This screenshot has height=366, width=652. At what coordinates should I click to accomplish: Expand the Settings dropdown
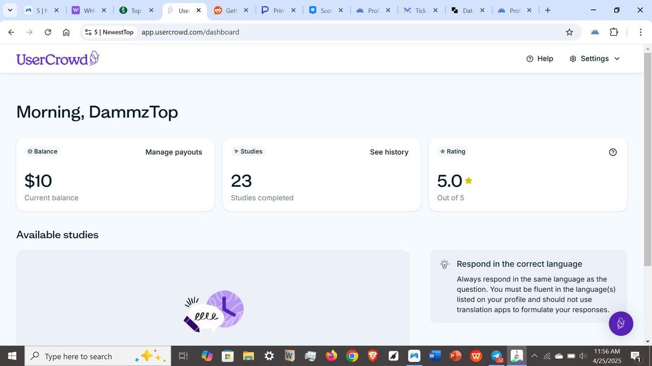[x=595, y=58]
